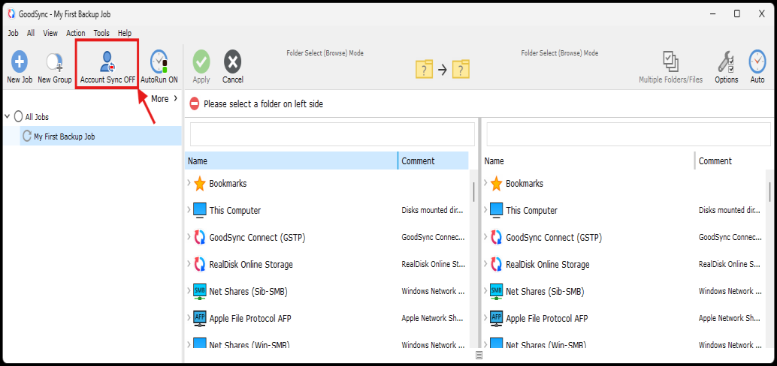This screenshot has width=777, height=366.
Task: Click the left folder path input field
Action: (332, 134)
